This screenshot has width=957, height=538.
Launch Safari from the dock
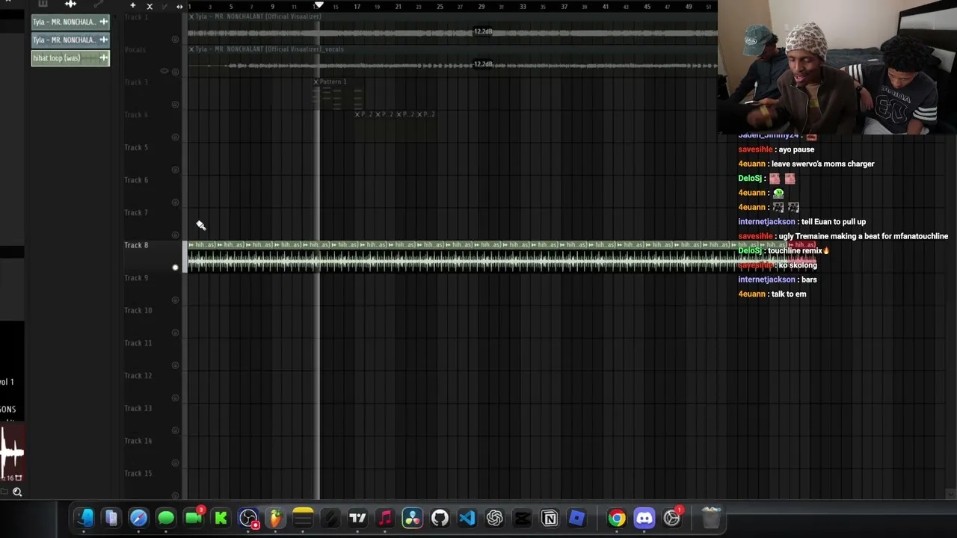(138, 518)
